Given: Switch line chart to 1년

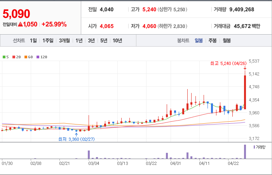Looking at the screenshot, I should (x=79, y=40).
